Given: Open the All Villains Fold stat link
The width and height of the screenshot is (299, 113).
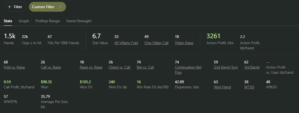Looking at the screenshot, I should click(x=126, y=43).
